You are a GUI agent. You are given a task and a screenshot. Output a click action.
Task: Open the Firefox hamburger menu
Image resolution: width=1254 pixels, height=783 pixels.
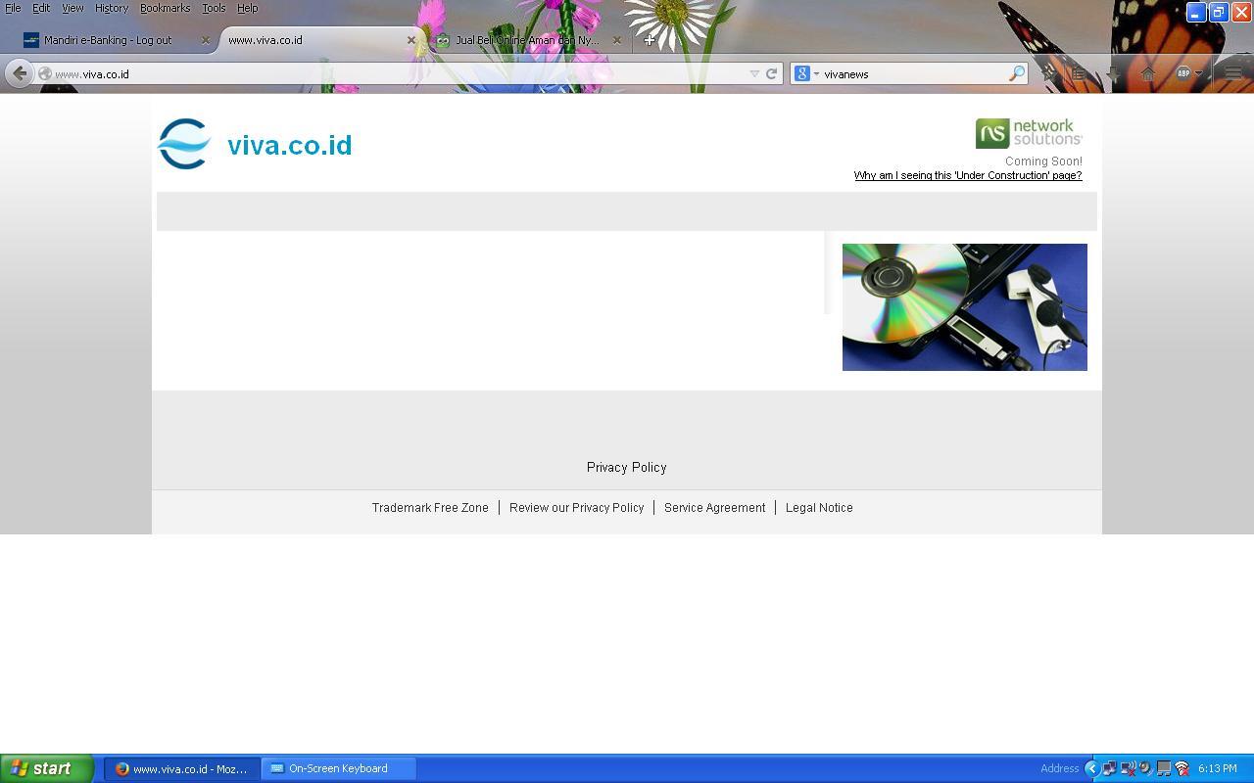(1233, 73)
